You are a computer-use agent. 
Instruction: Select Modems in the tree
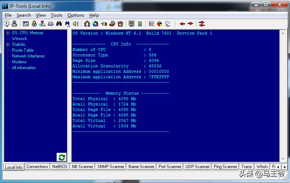(19, 62)
